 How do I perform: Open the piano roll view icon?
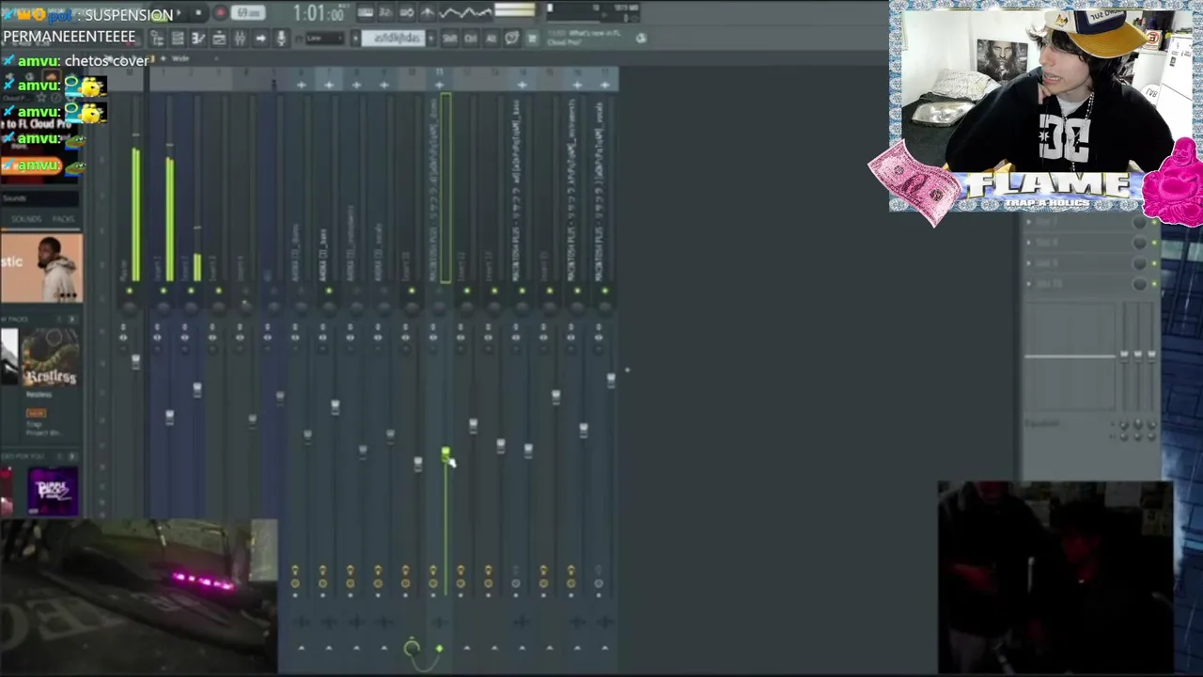[x=197, y=38]
